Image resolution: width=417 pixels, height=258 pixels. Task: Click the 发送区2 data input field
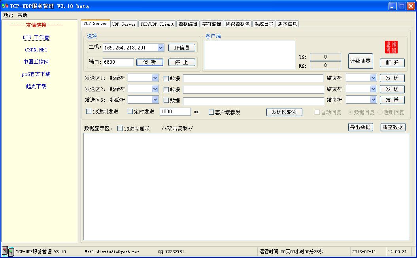tap(253, 89)
